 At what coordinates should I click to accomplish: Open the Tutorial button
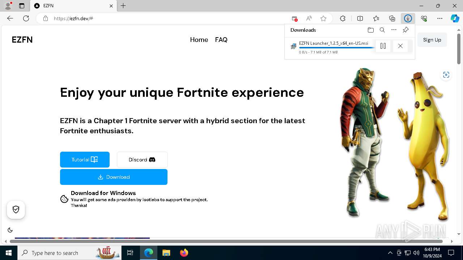tap(85, 160)
